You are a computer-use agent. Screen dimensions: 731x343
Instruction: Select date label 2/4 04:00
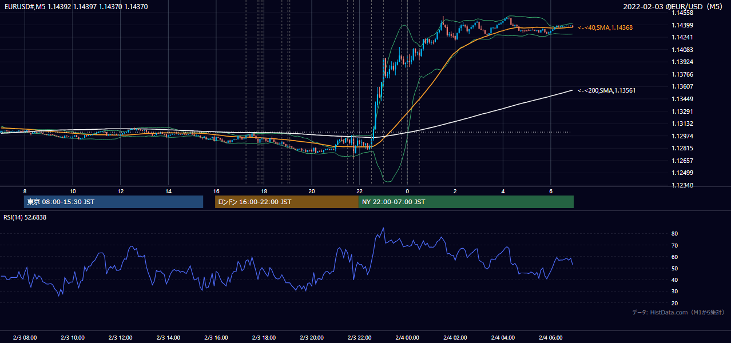point(503,338)
